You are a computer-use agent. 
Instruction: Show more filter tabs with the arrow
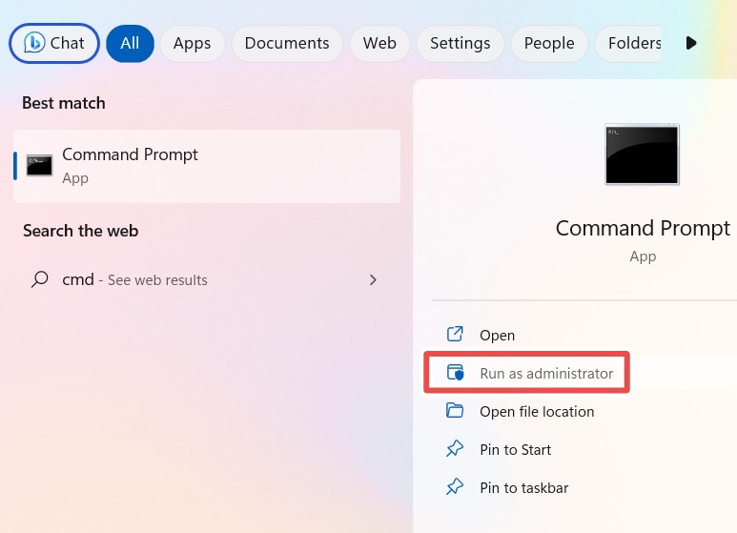(x=691, y=43)
